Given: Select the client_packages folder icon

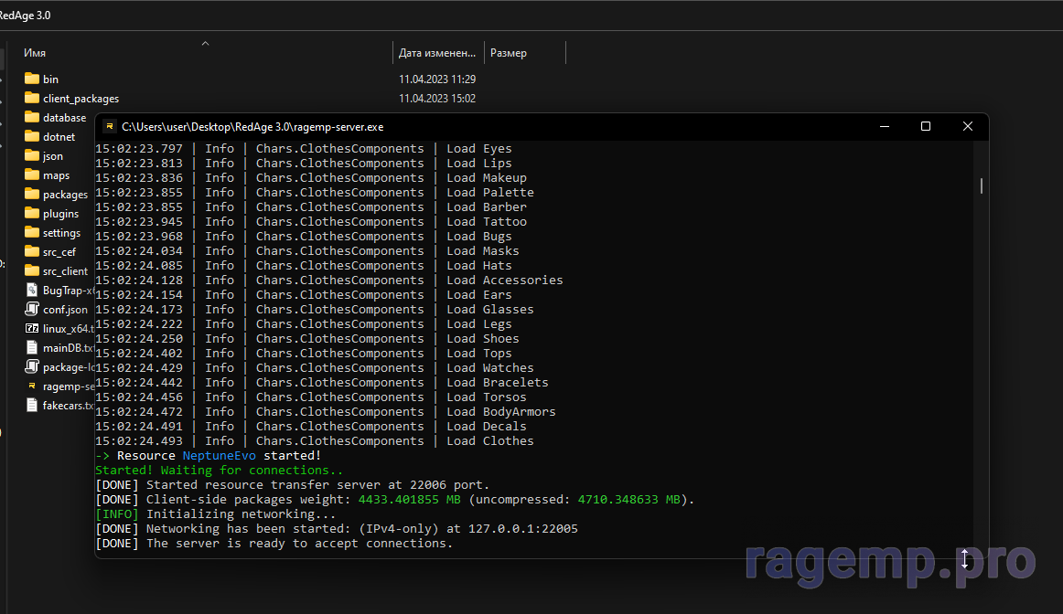Looking at the screenshot, I should [x=32, y=98].
